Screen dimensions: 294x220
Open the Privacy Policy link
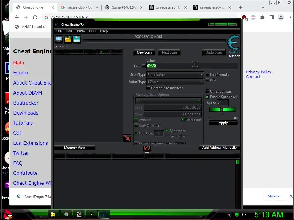259,72
